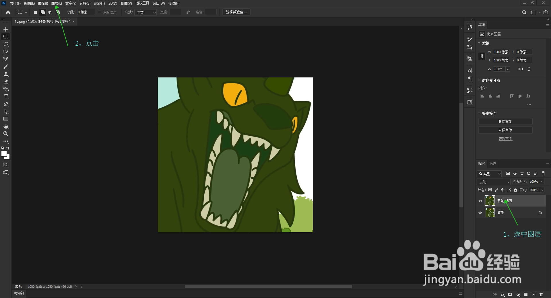Hide the locked 背景 layer
Image resolution: width=551 pixels, height=298 pixels.
coord(480,213)
